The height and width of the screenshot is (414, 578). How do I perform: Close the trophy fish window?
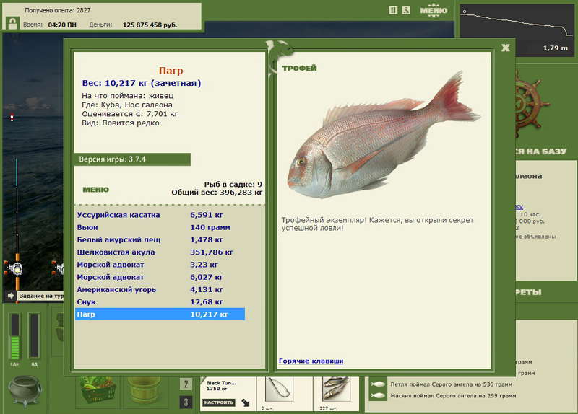coord(505,48)
